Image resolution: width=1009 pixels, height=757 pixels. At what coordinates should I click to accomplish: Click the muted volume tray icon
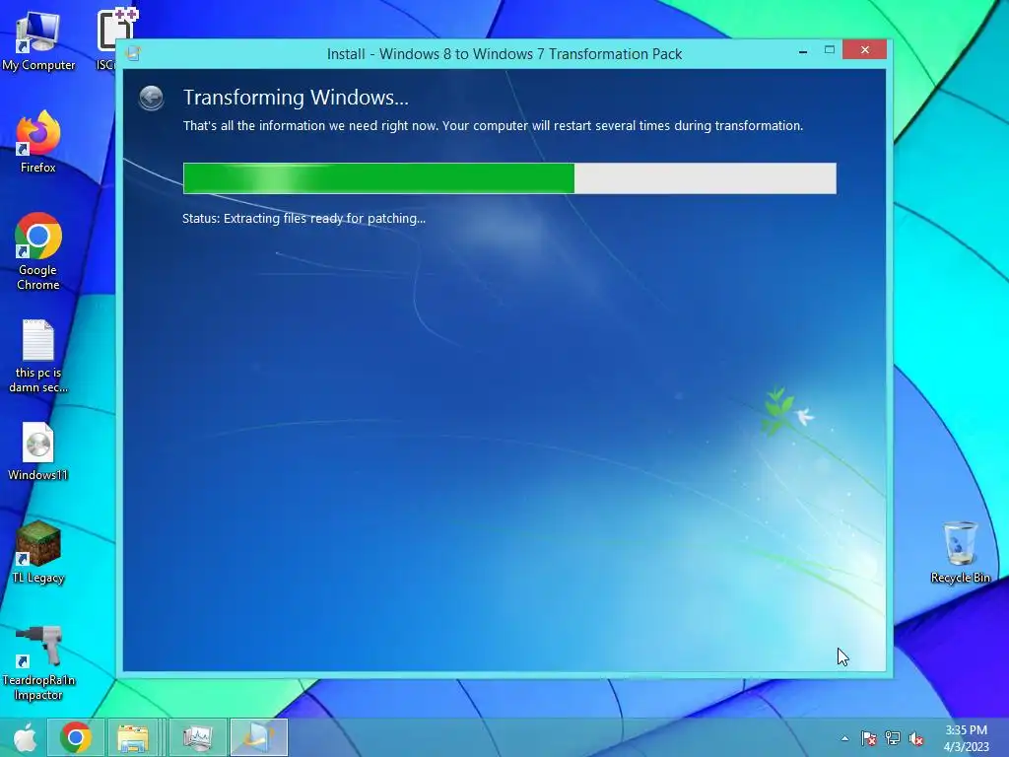point(916,738)
